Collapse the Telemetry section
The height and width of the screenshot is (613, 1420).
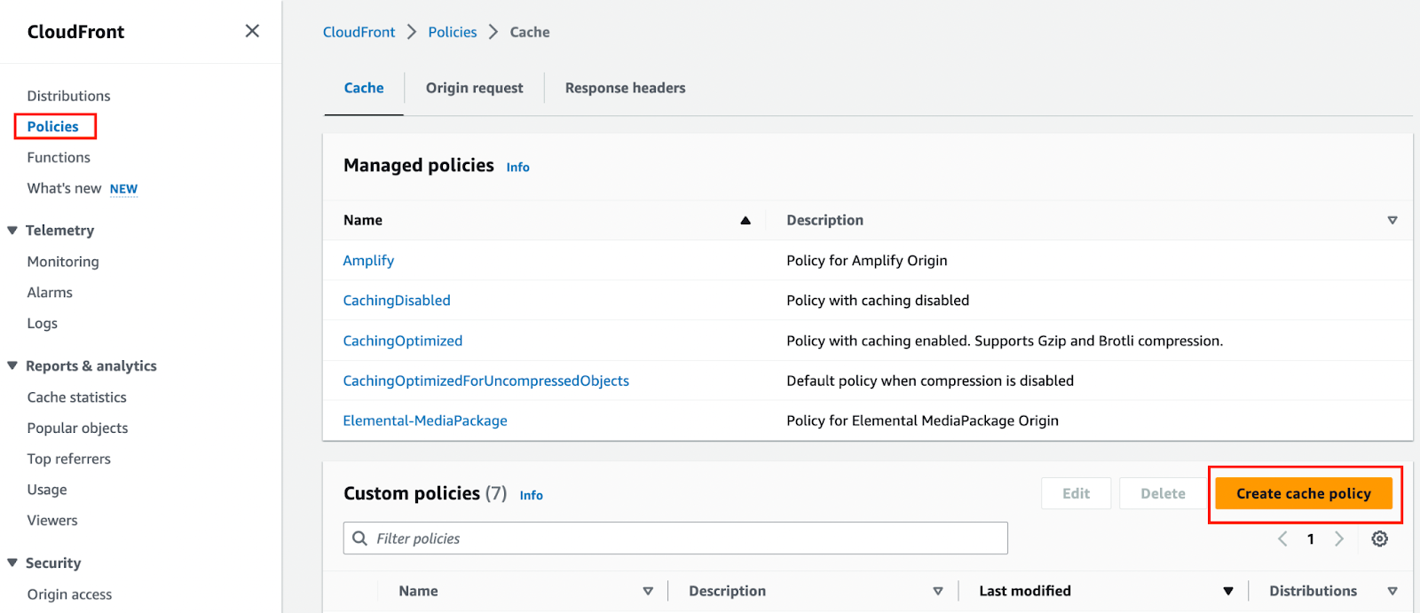12,231
